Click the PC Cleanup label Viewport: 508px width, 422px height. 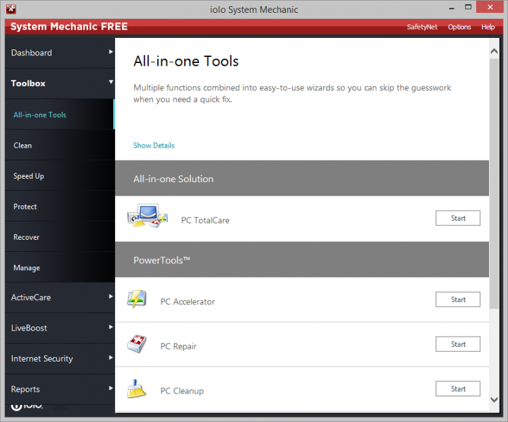182,391
